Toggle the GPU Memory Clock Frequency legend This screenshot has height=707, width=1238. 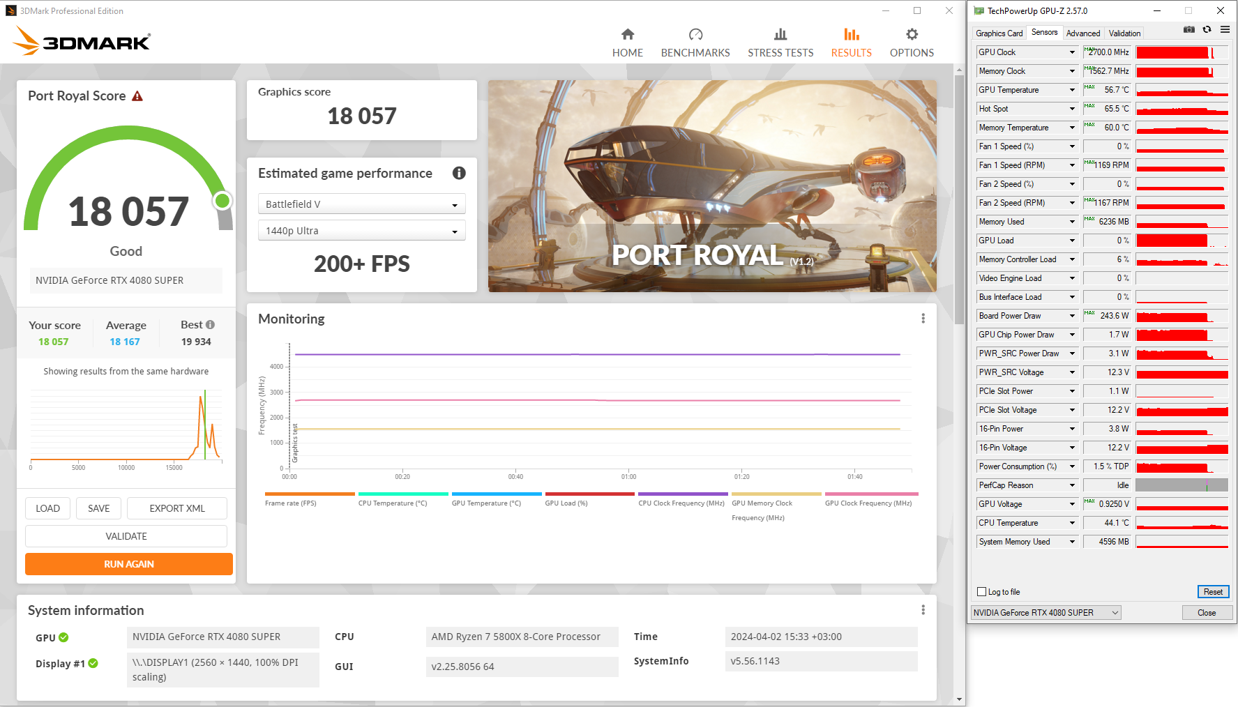coord(776,507)
